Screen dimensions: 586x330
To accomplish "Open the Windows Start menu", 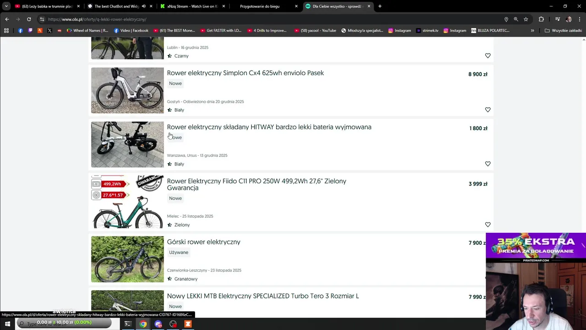I will click(7, 324).
